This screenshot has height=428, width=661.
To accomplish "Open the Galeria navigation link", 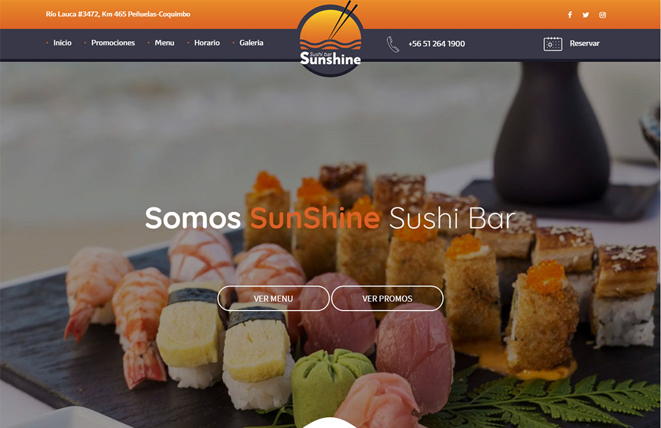I will coord(251,42).
